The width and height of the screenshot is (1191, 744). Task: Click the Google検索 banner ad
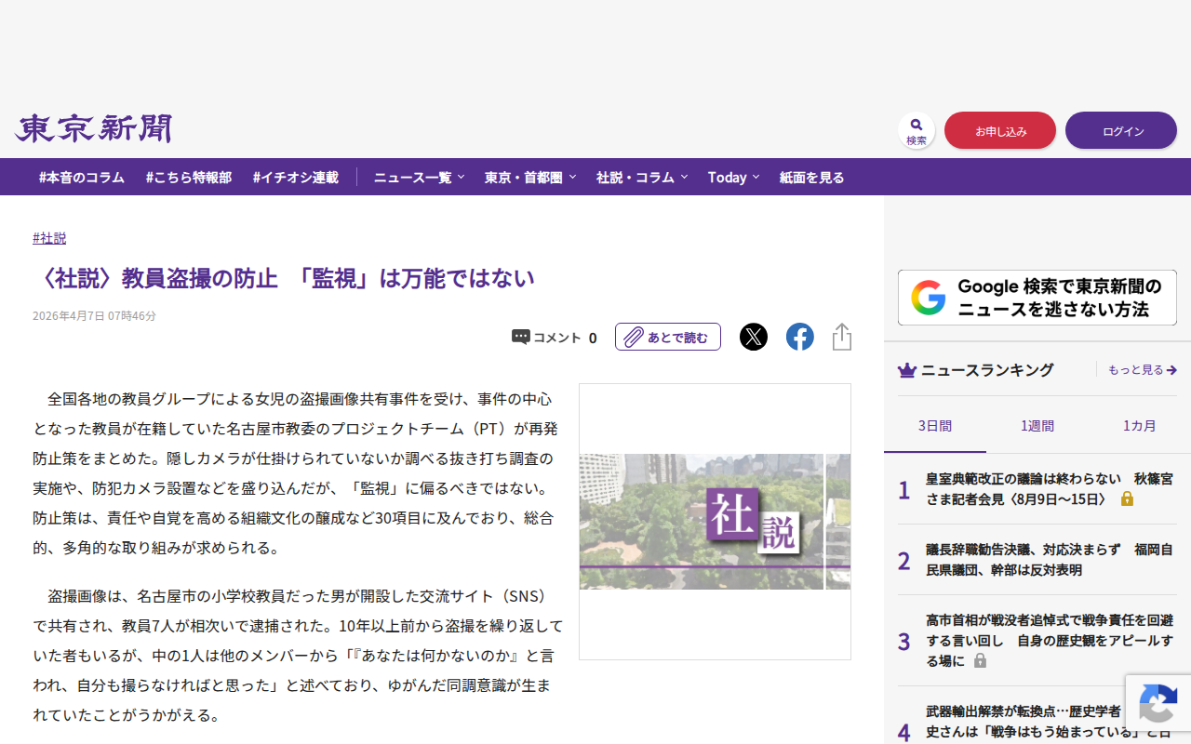(x=1037, y=298)
